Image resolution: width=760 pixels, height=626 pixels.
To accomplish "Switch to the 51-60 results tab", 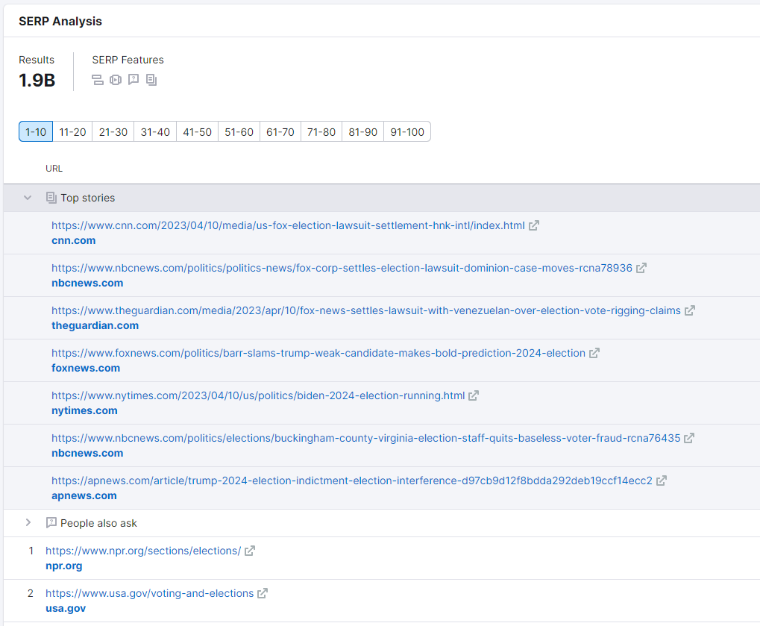I will pos(239,132).
